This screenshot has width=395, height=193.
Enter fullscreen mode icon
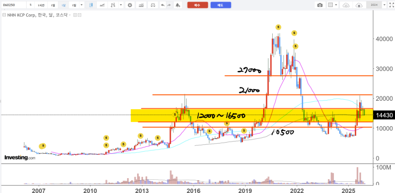click(391, 5)
